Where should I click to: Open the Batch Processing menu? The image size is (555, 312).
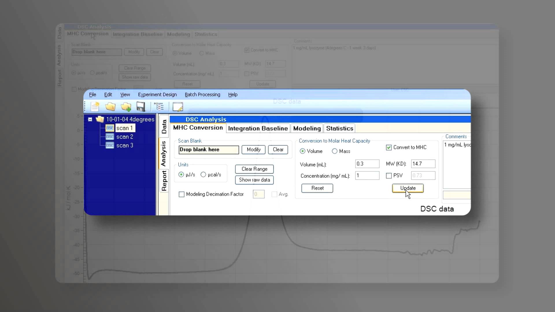pyautogui.click(x=202, y=94)
